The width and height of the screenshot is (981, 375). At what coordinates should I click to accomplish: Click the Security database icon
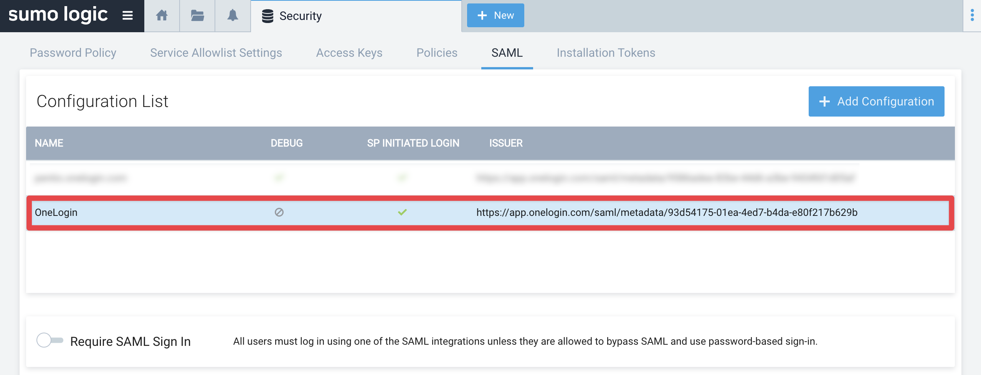pos(268,16)
